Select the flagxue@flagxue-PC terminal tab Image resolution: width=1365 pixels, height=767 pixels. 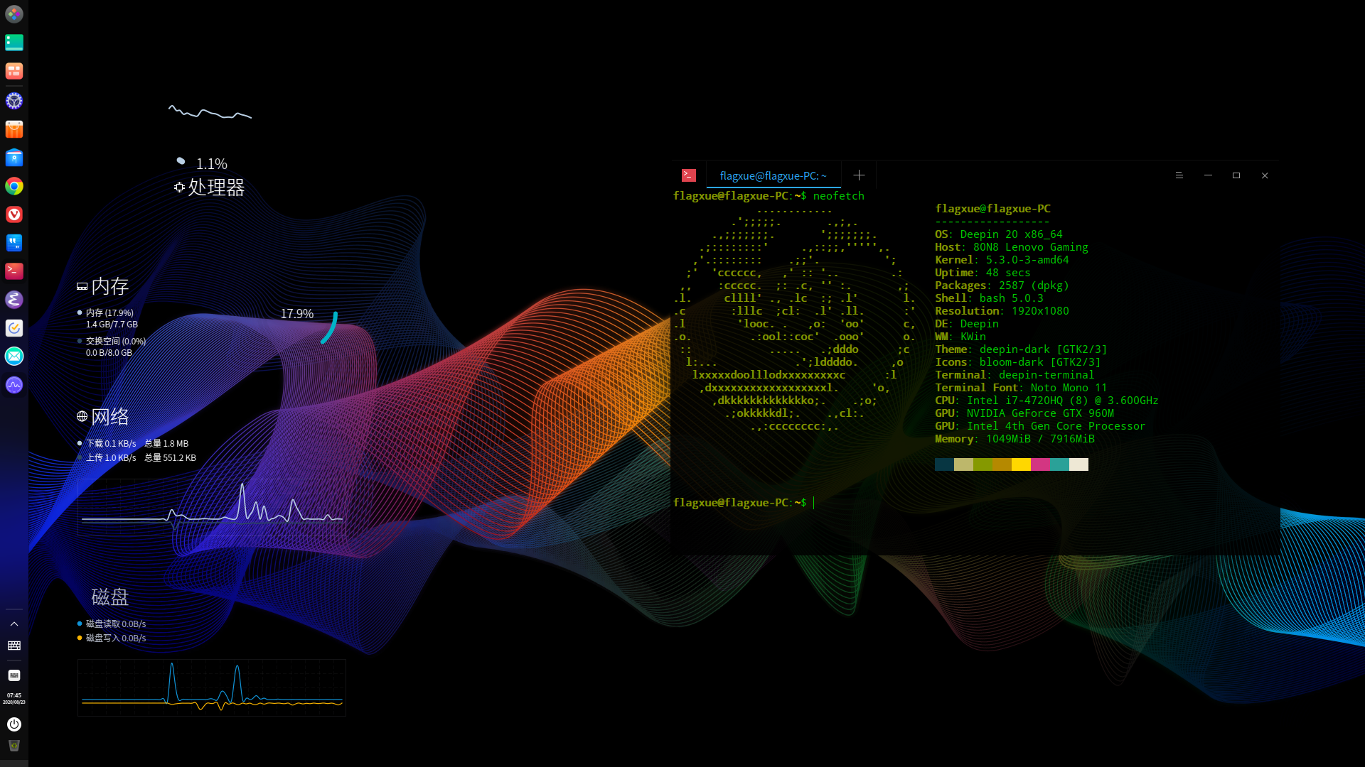(773, 175)
